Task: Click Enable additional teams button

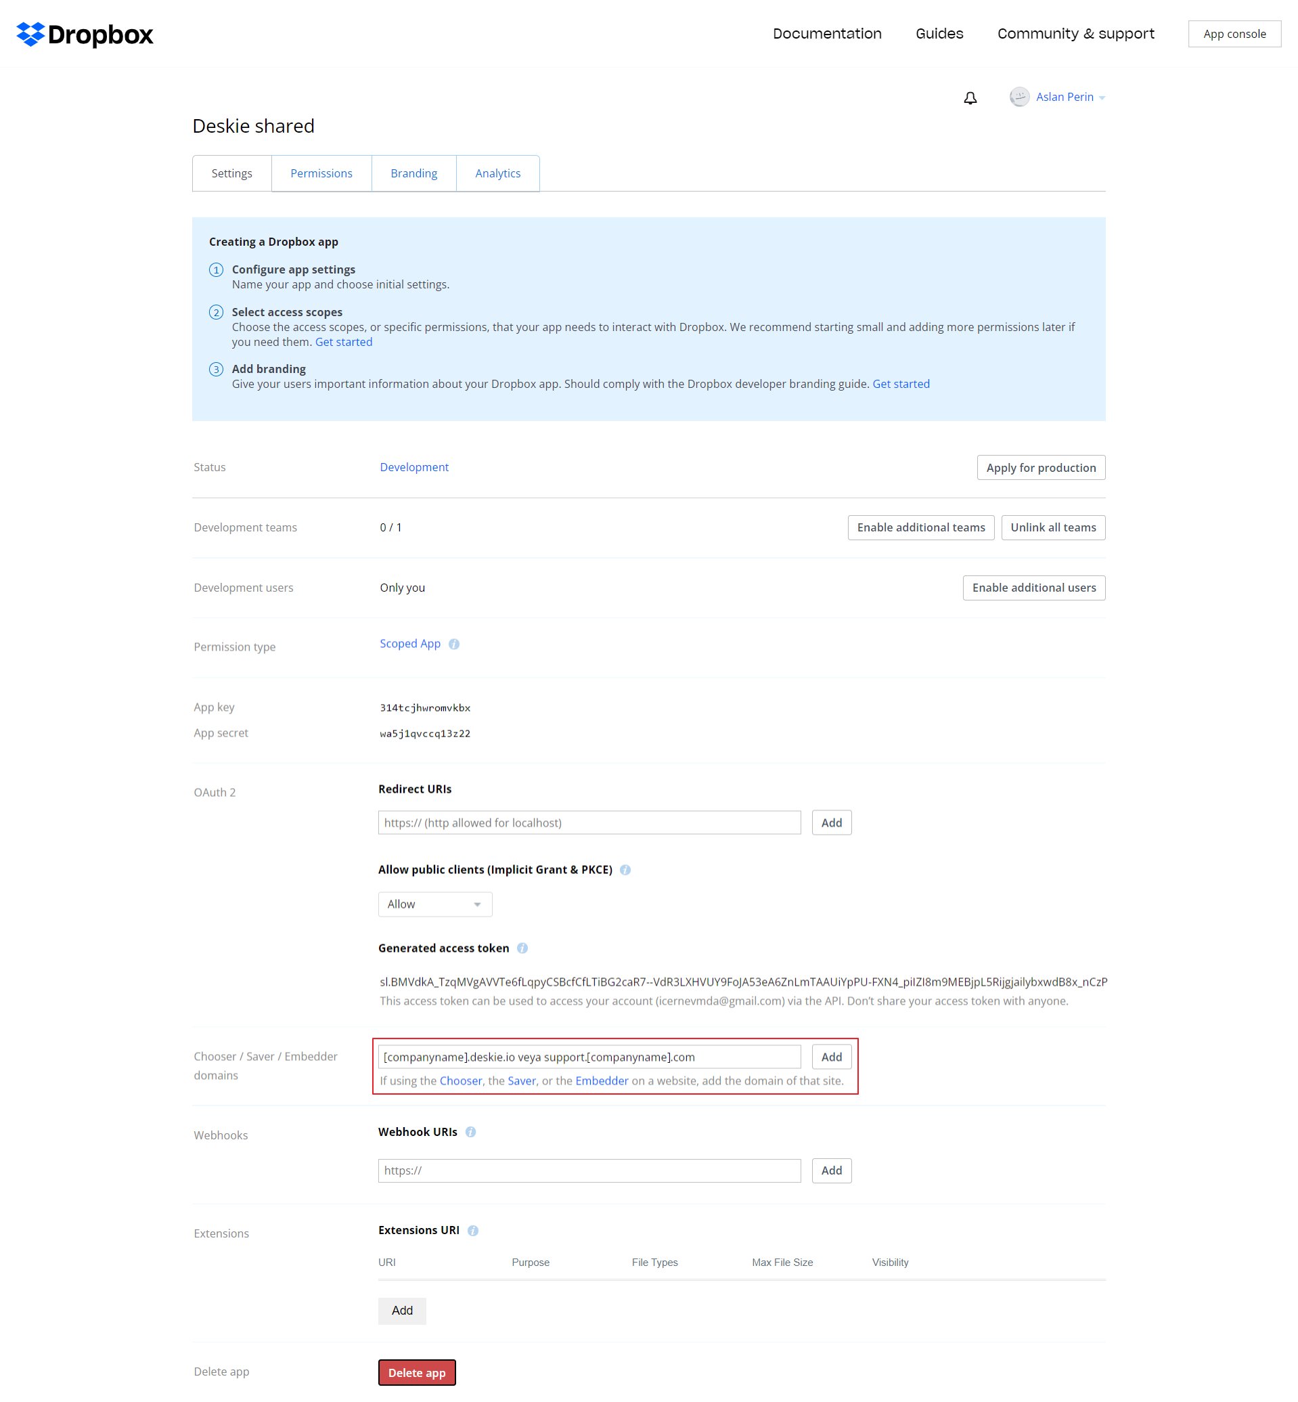Action: coord(921,528)
